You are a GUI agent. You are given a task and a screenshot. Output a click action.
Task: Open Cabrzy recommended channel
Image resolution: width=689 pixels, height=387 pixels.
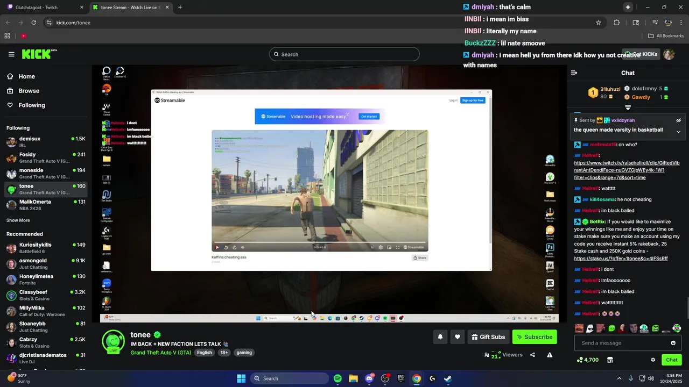[46, 343]
